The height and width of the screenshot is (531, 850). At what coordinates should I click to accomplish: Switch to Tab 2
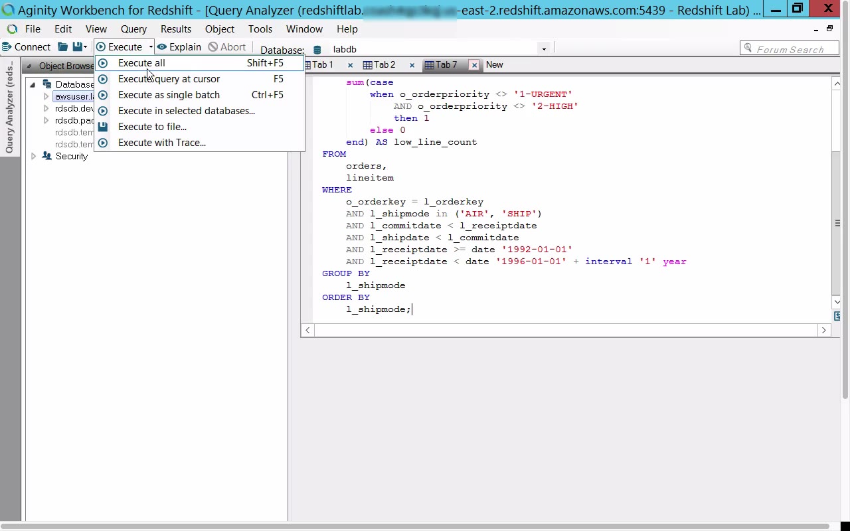[380, 65]
